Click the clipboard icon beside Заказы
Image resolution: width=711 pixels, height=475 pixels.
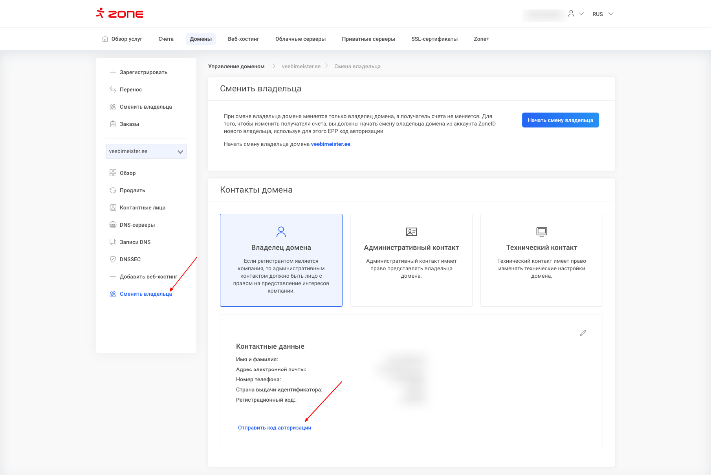tap(113, 124)
